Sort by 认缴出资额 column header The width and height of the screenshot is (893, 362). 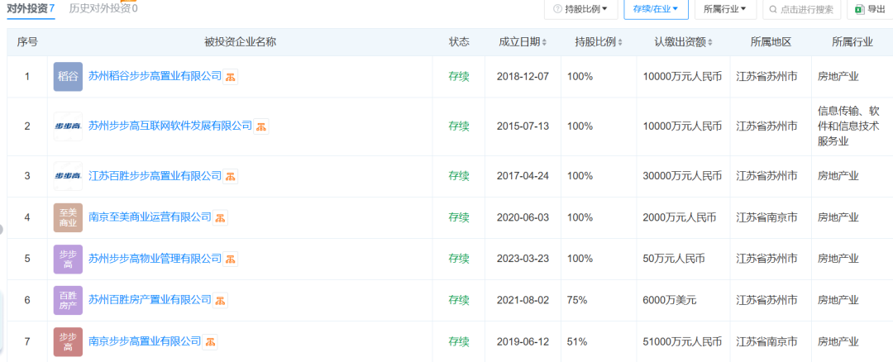coord(683,42)
